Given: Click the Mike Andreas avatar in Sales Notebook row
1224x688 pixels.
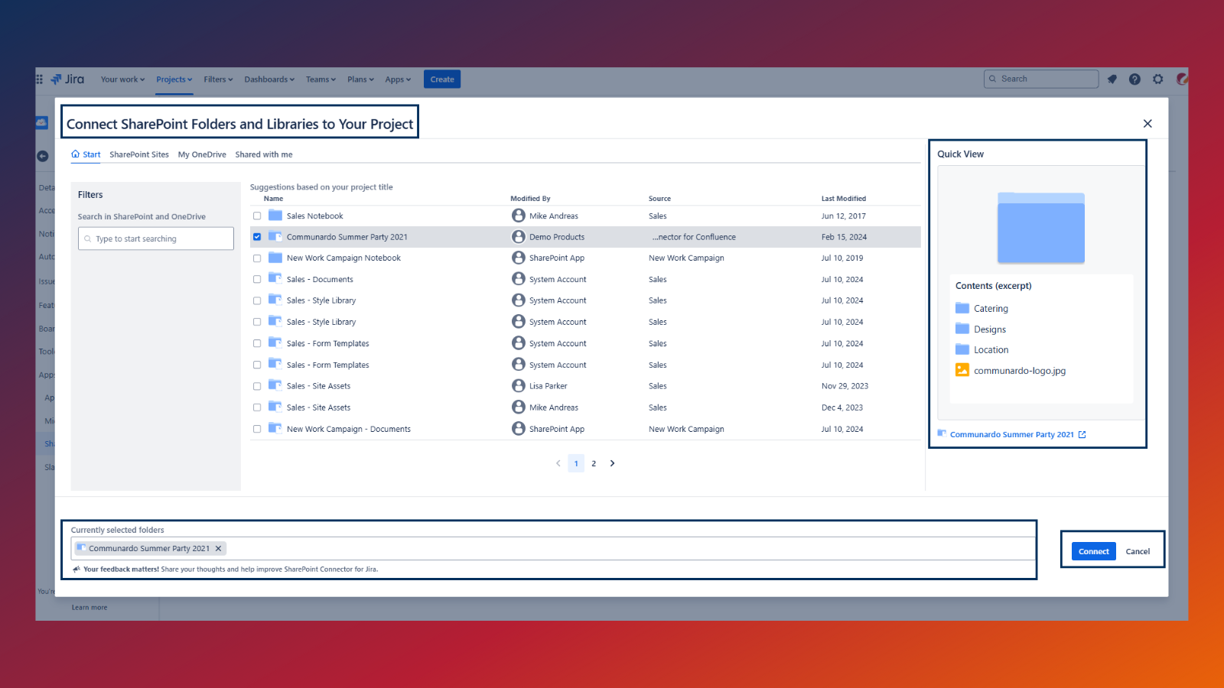Looking at the screenshot, I should coord(519,216).
